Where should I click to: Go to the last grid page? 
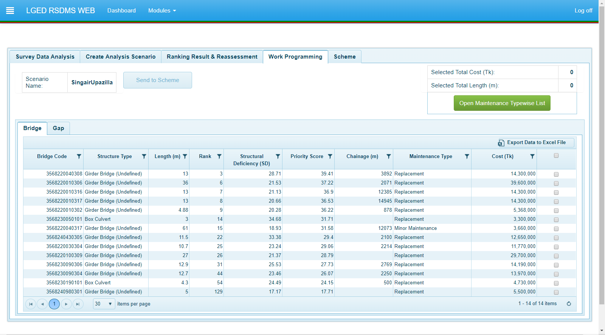78,304
